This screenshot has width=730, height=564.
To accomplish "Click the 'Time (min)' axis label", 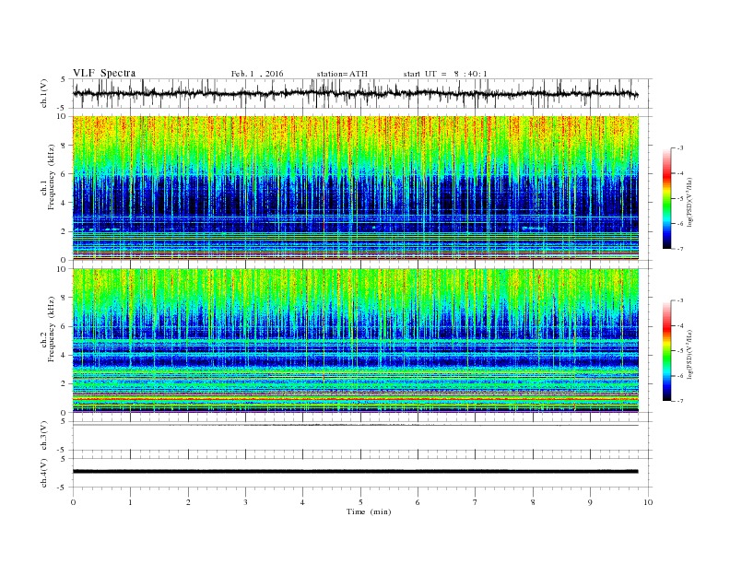I will [369, 511].
